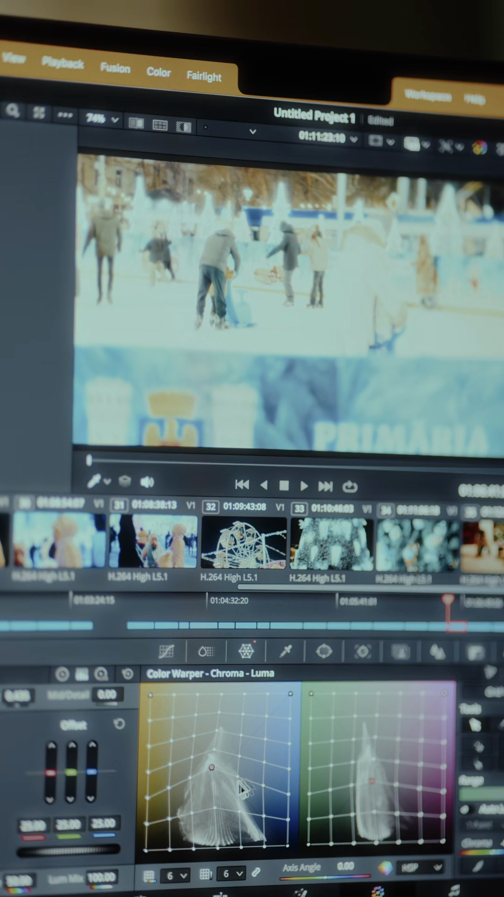Viewport: 504px width, 897px height.
Task: Reset the Offset color wheel
Action: pyautogui.click(x=119, y=724)
